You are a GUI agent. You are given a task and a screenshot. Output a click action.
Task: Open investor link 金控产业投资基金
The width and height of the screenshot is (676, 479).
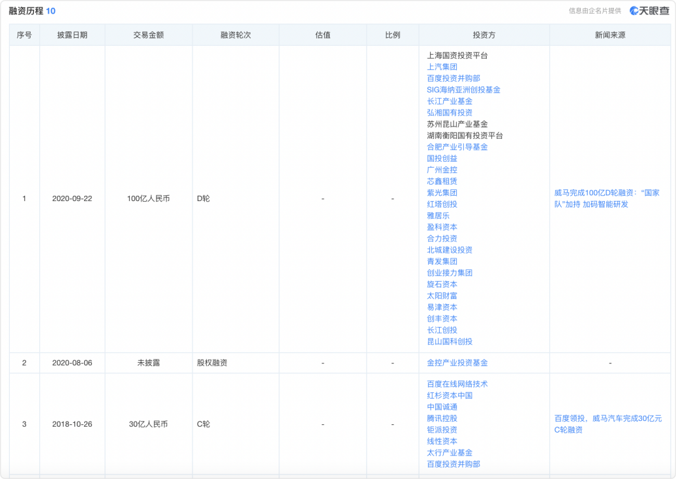click(x=457, y=363)
